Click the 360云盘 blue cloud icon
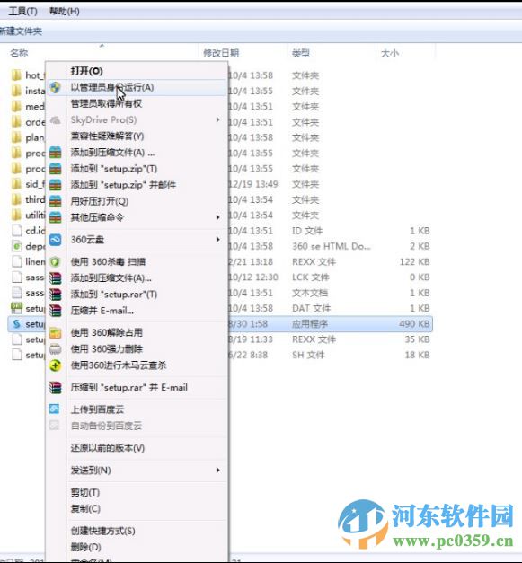The height and width of the screenshot is (563, 522). point(55,240)
